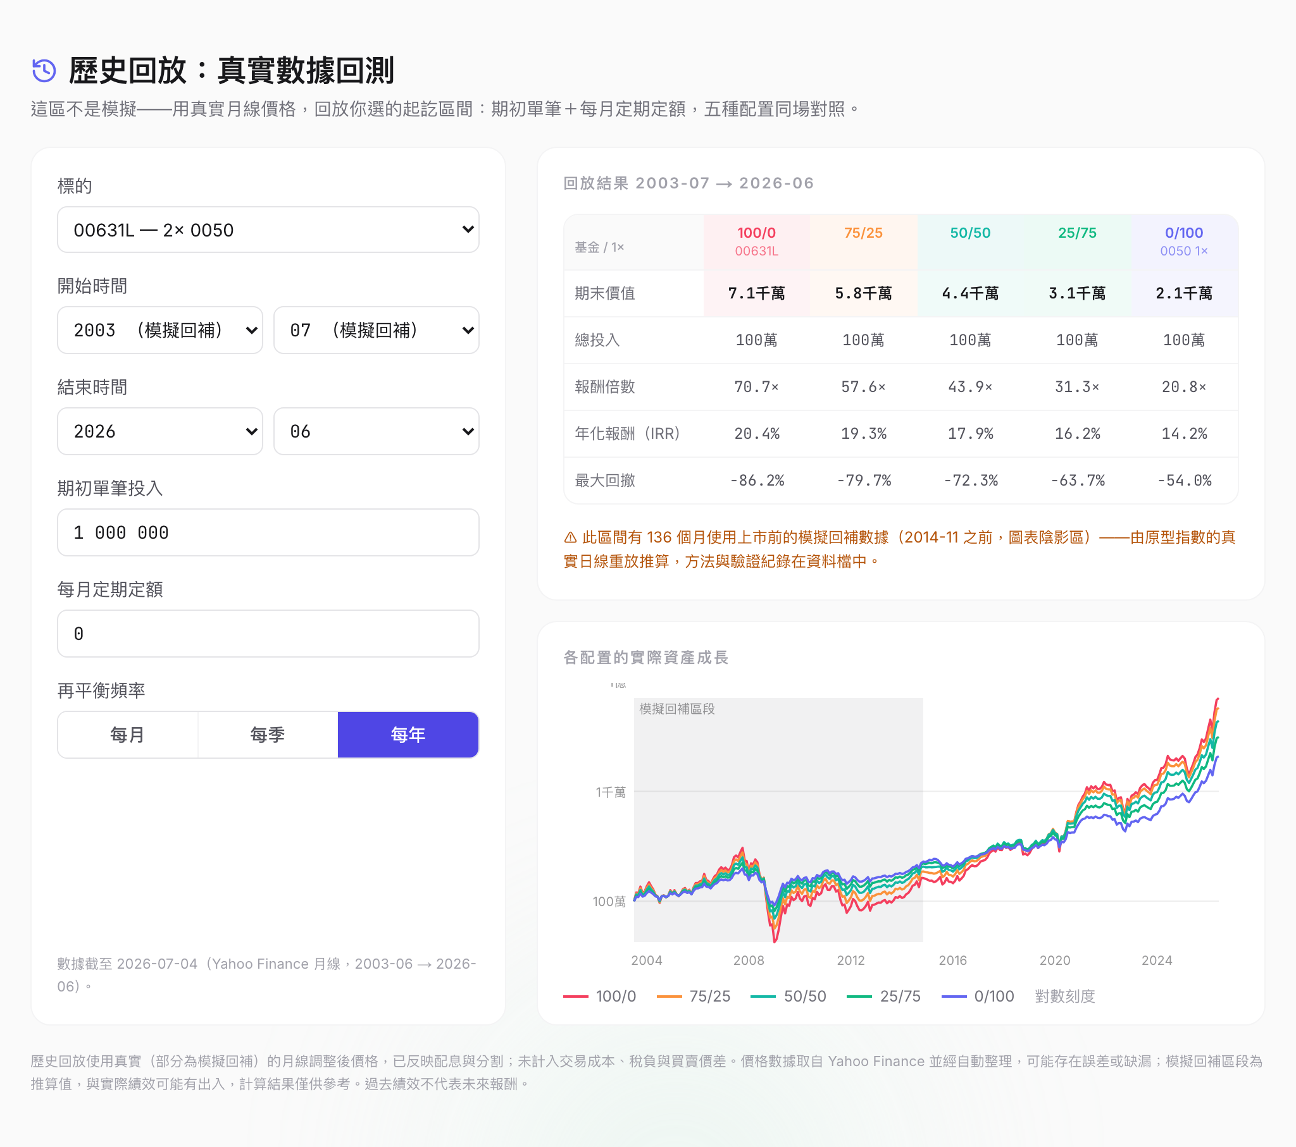The height and width of the screenshot is (1147, 1296).
Task: Toggle the 75/25 legend series
Action: click(x=694, y=996)
